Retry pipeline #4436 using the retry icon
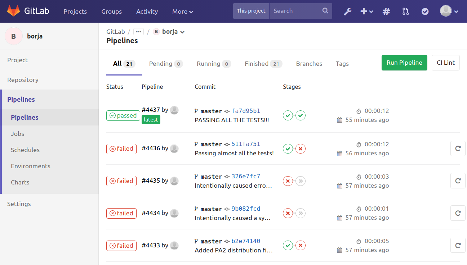Viewport: 467px width, 265px height. point(458,149)
